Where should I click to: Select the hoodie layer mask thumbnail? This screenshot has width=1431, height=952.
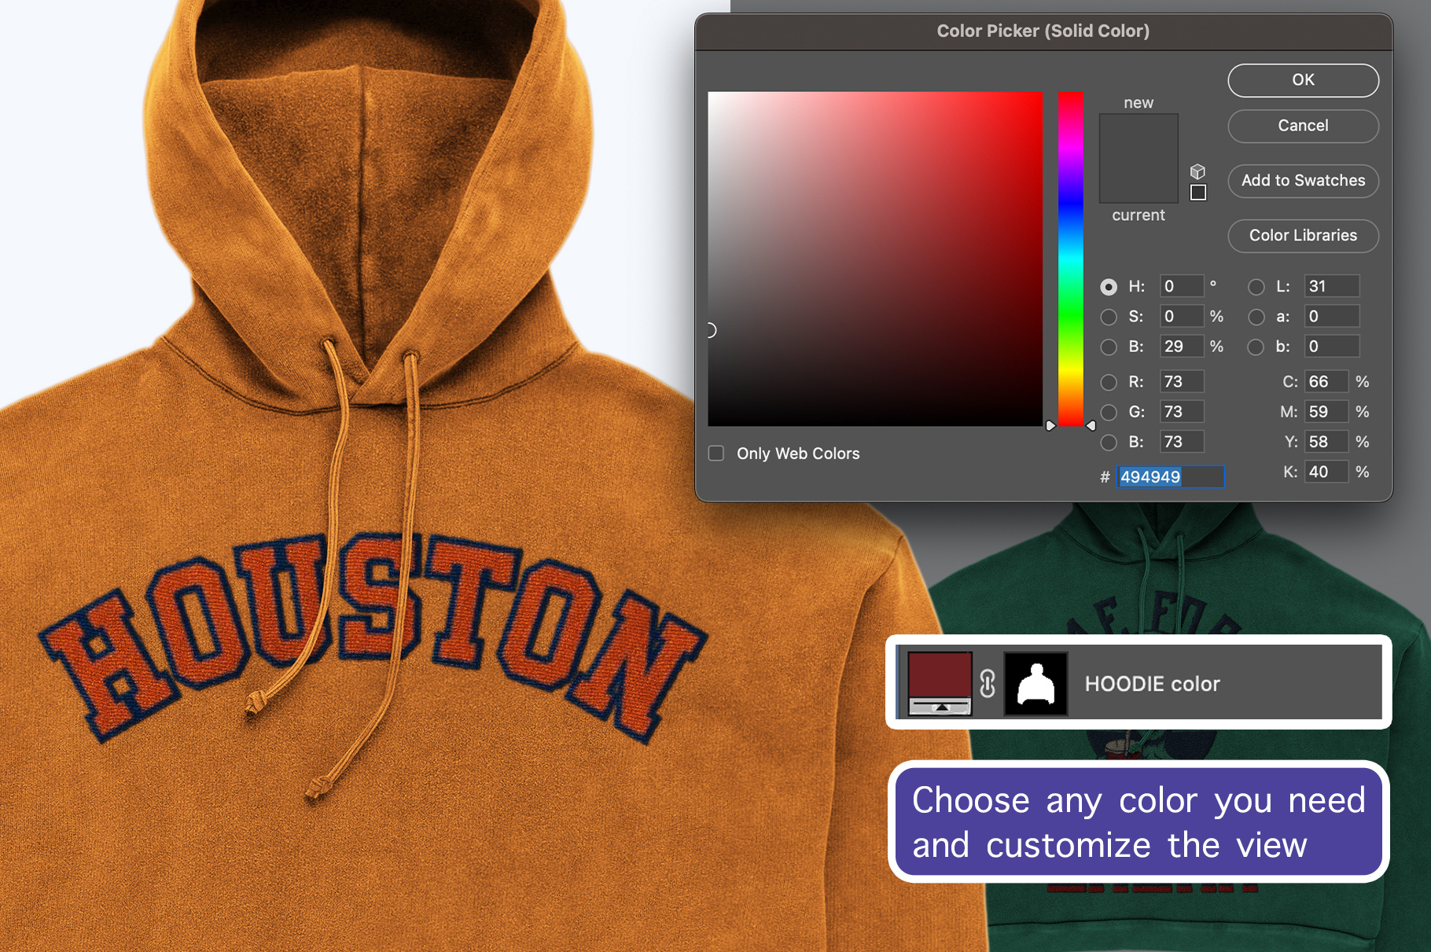[1036, 683]
